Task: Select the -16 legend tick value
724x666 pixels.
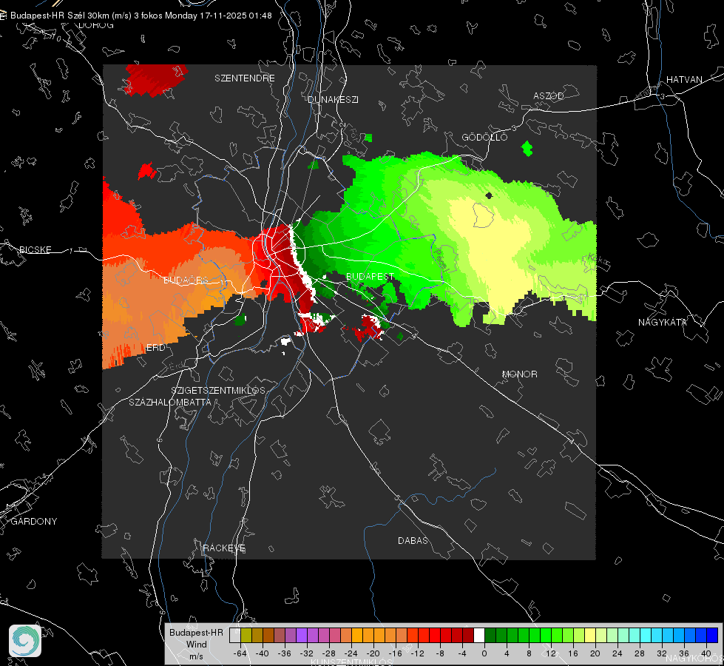Action: tap(395, 653)
